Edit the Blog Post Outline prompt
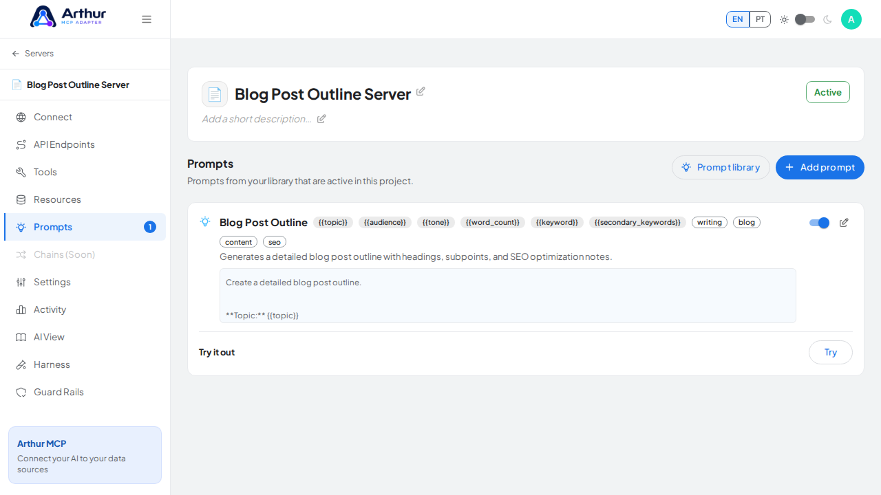Screen dimensions: 881x495 [x=844, y=223]
